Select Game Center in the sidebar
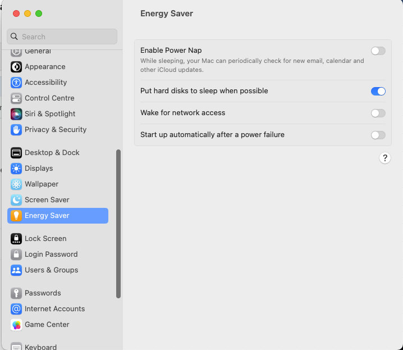 click(x=58, y=325)
